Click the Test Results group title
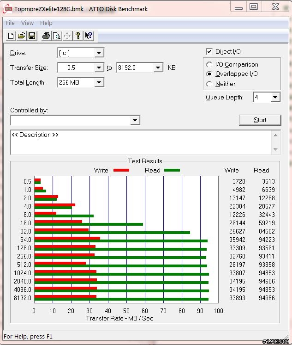 (x=145, y=161)
